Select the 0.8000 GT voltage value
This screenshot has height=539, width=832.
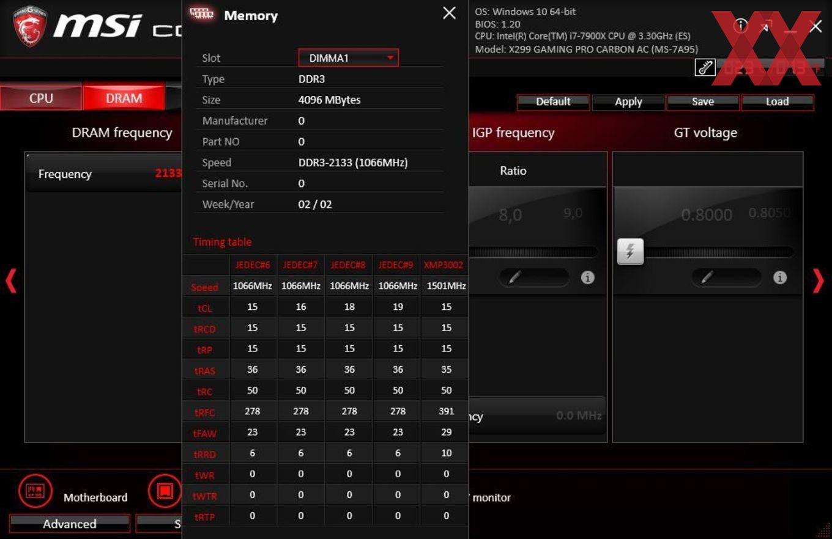coord(707,215)
